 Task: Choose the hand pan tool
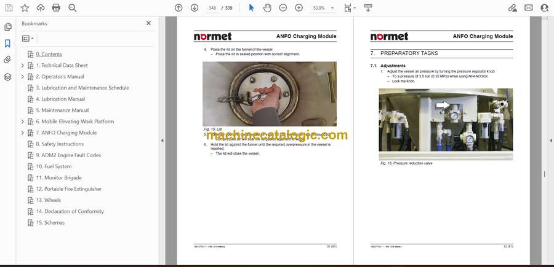[x=268, y=8]
